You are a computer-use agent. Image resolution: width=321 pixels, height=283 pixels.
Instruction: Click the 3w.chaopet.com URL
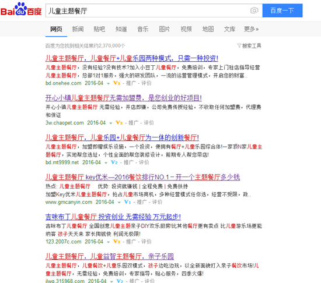coord(65,123)
